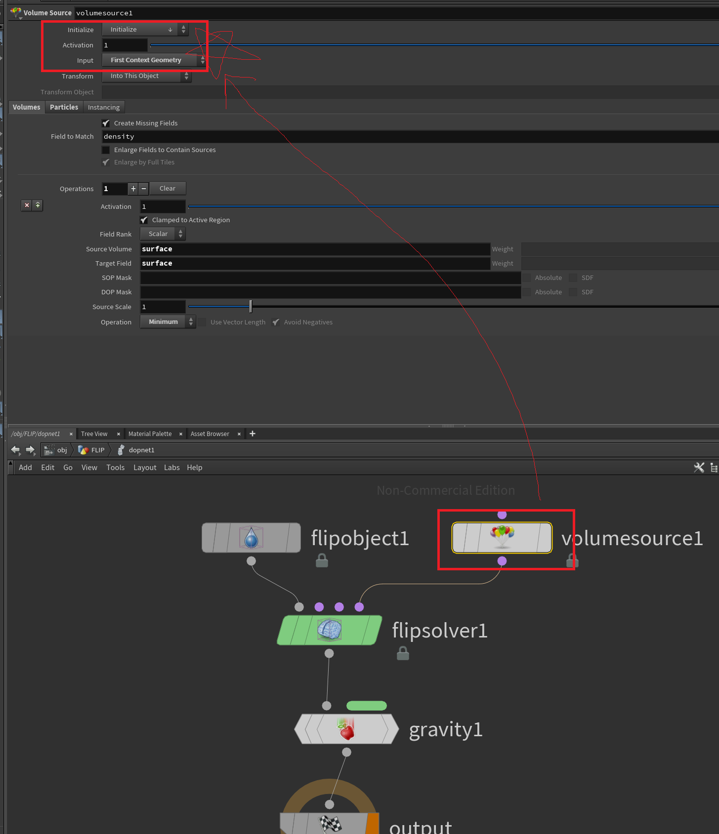
Task: Click the obj path scene icon
Action: [49, 450]
